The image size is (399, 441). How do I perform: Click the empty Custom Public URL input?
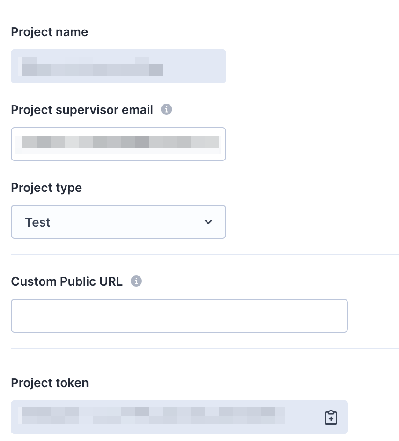[179, 316]
